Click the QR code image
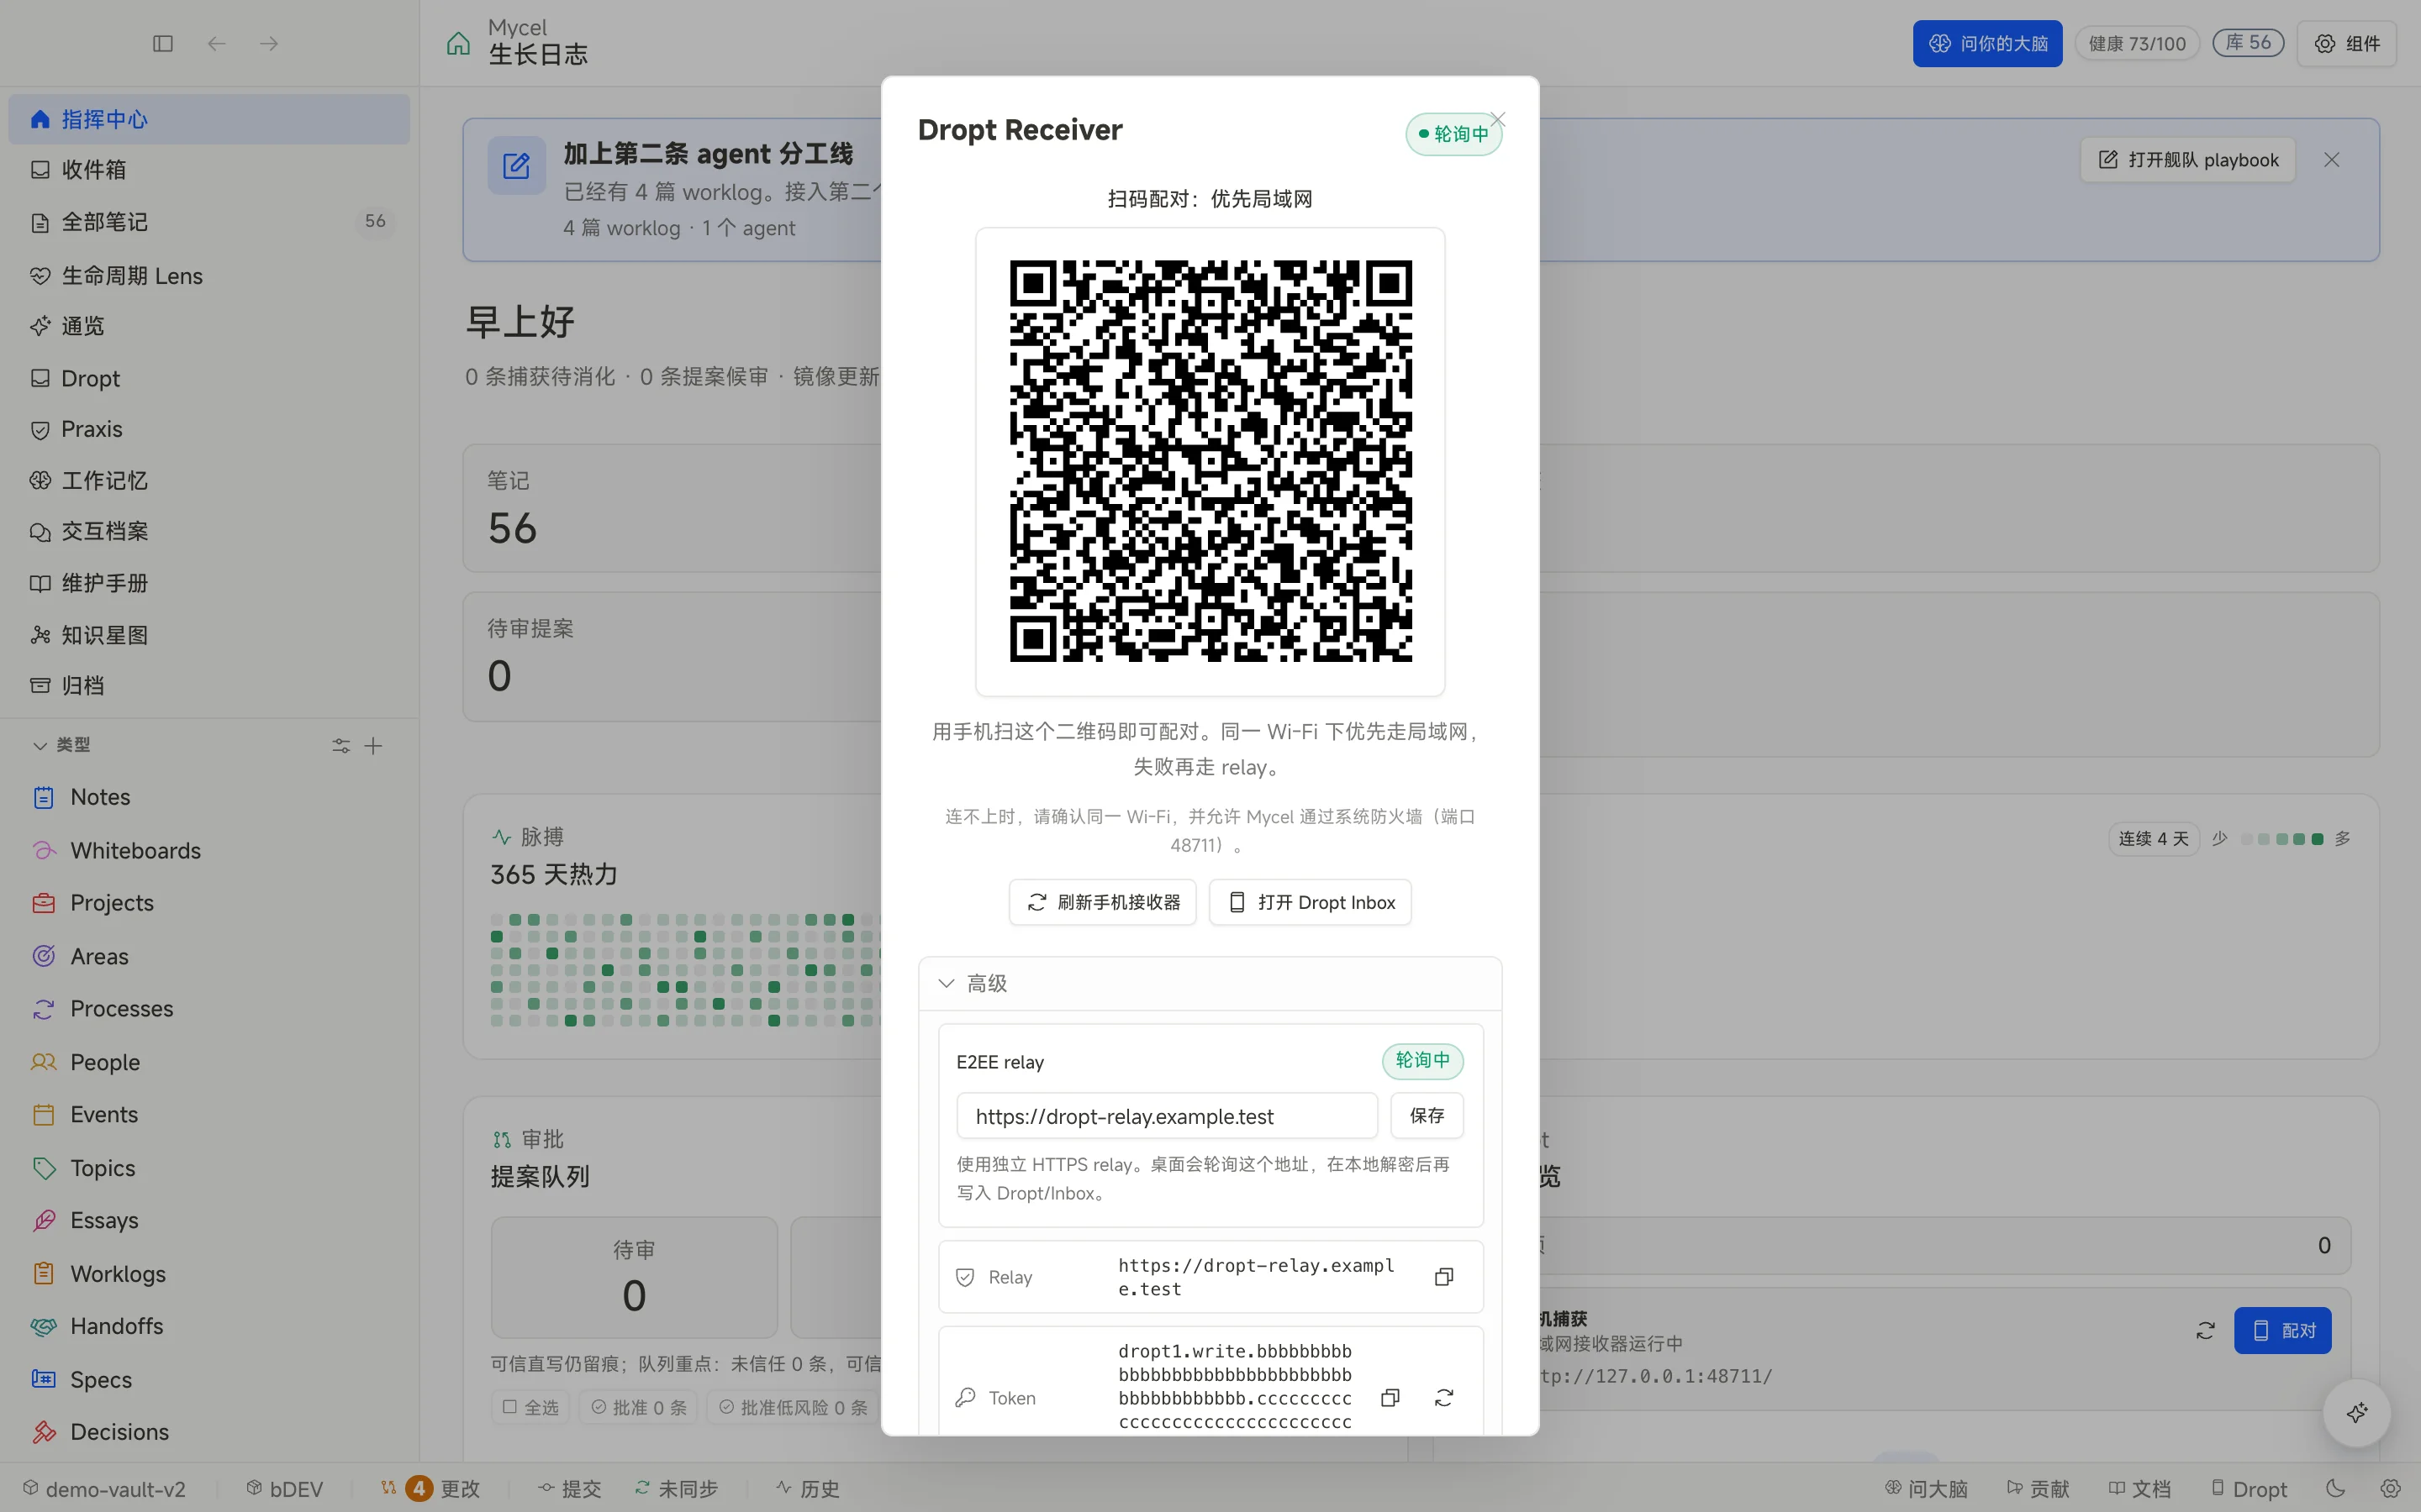Viewport: 2421px width, 1512px height. [1210, 461]
